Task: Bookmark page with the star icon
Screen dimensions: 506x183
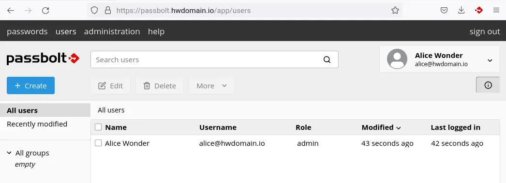Action: point(395,10)
